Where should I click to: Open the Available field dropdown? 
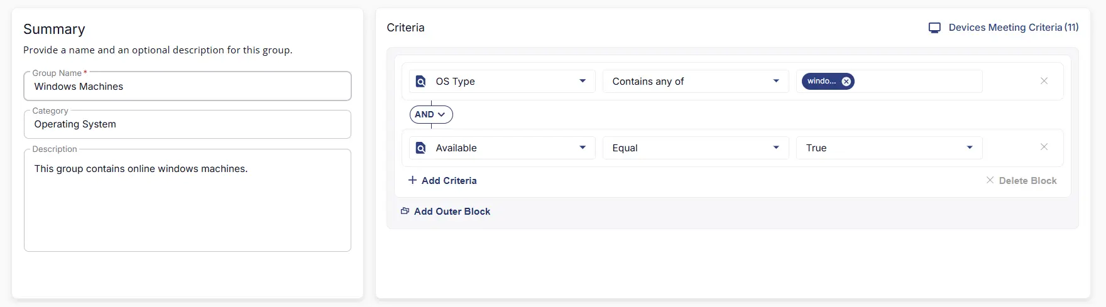[582, 148]
